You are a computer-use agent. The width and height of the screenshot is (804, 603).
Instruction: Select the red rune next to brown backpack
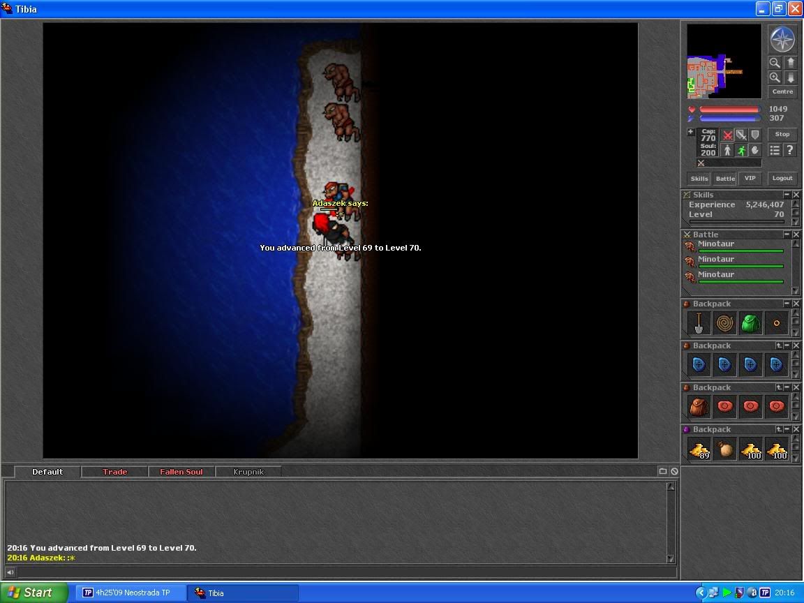(x=725, y=407)
